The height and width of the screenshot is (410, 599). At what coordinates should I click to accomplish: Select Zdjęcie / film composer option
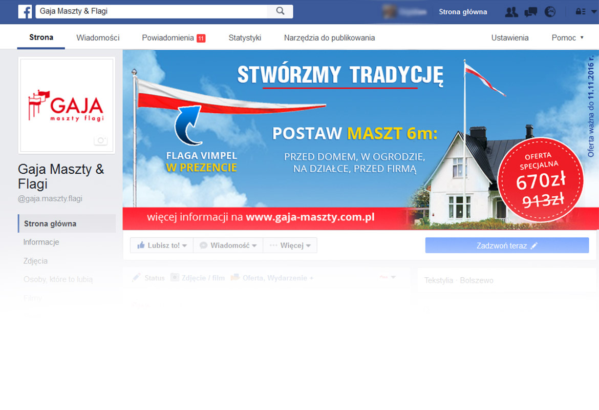click(198, 278)
